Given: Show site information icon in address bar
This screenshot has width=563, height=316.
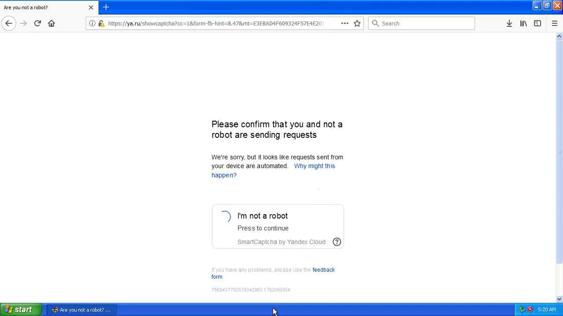Looking at the screenshot, I should coord(92,23).
